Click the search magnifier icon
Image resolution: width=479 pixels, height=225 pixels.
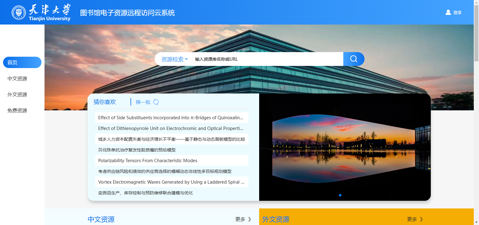tap(353, 59)
